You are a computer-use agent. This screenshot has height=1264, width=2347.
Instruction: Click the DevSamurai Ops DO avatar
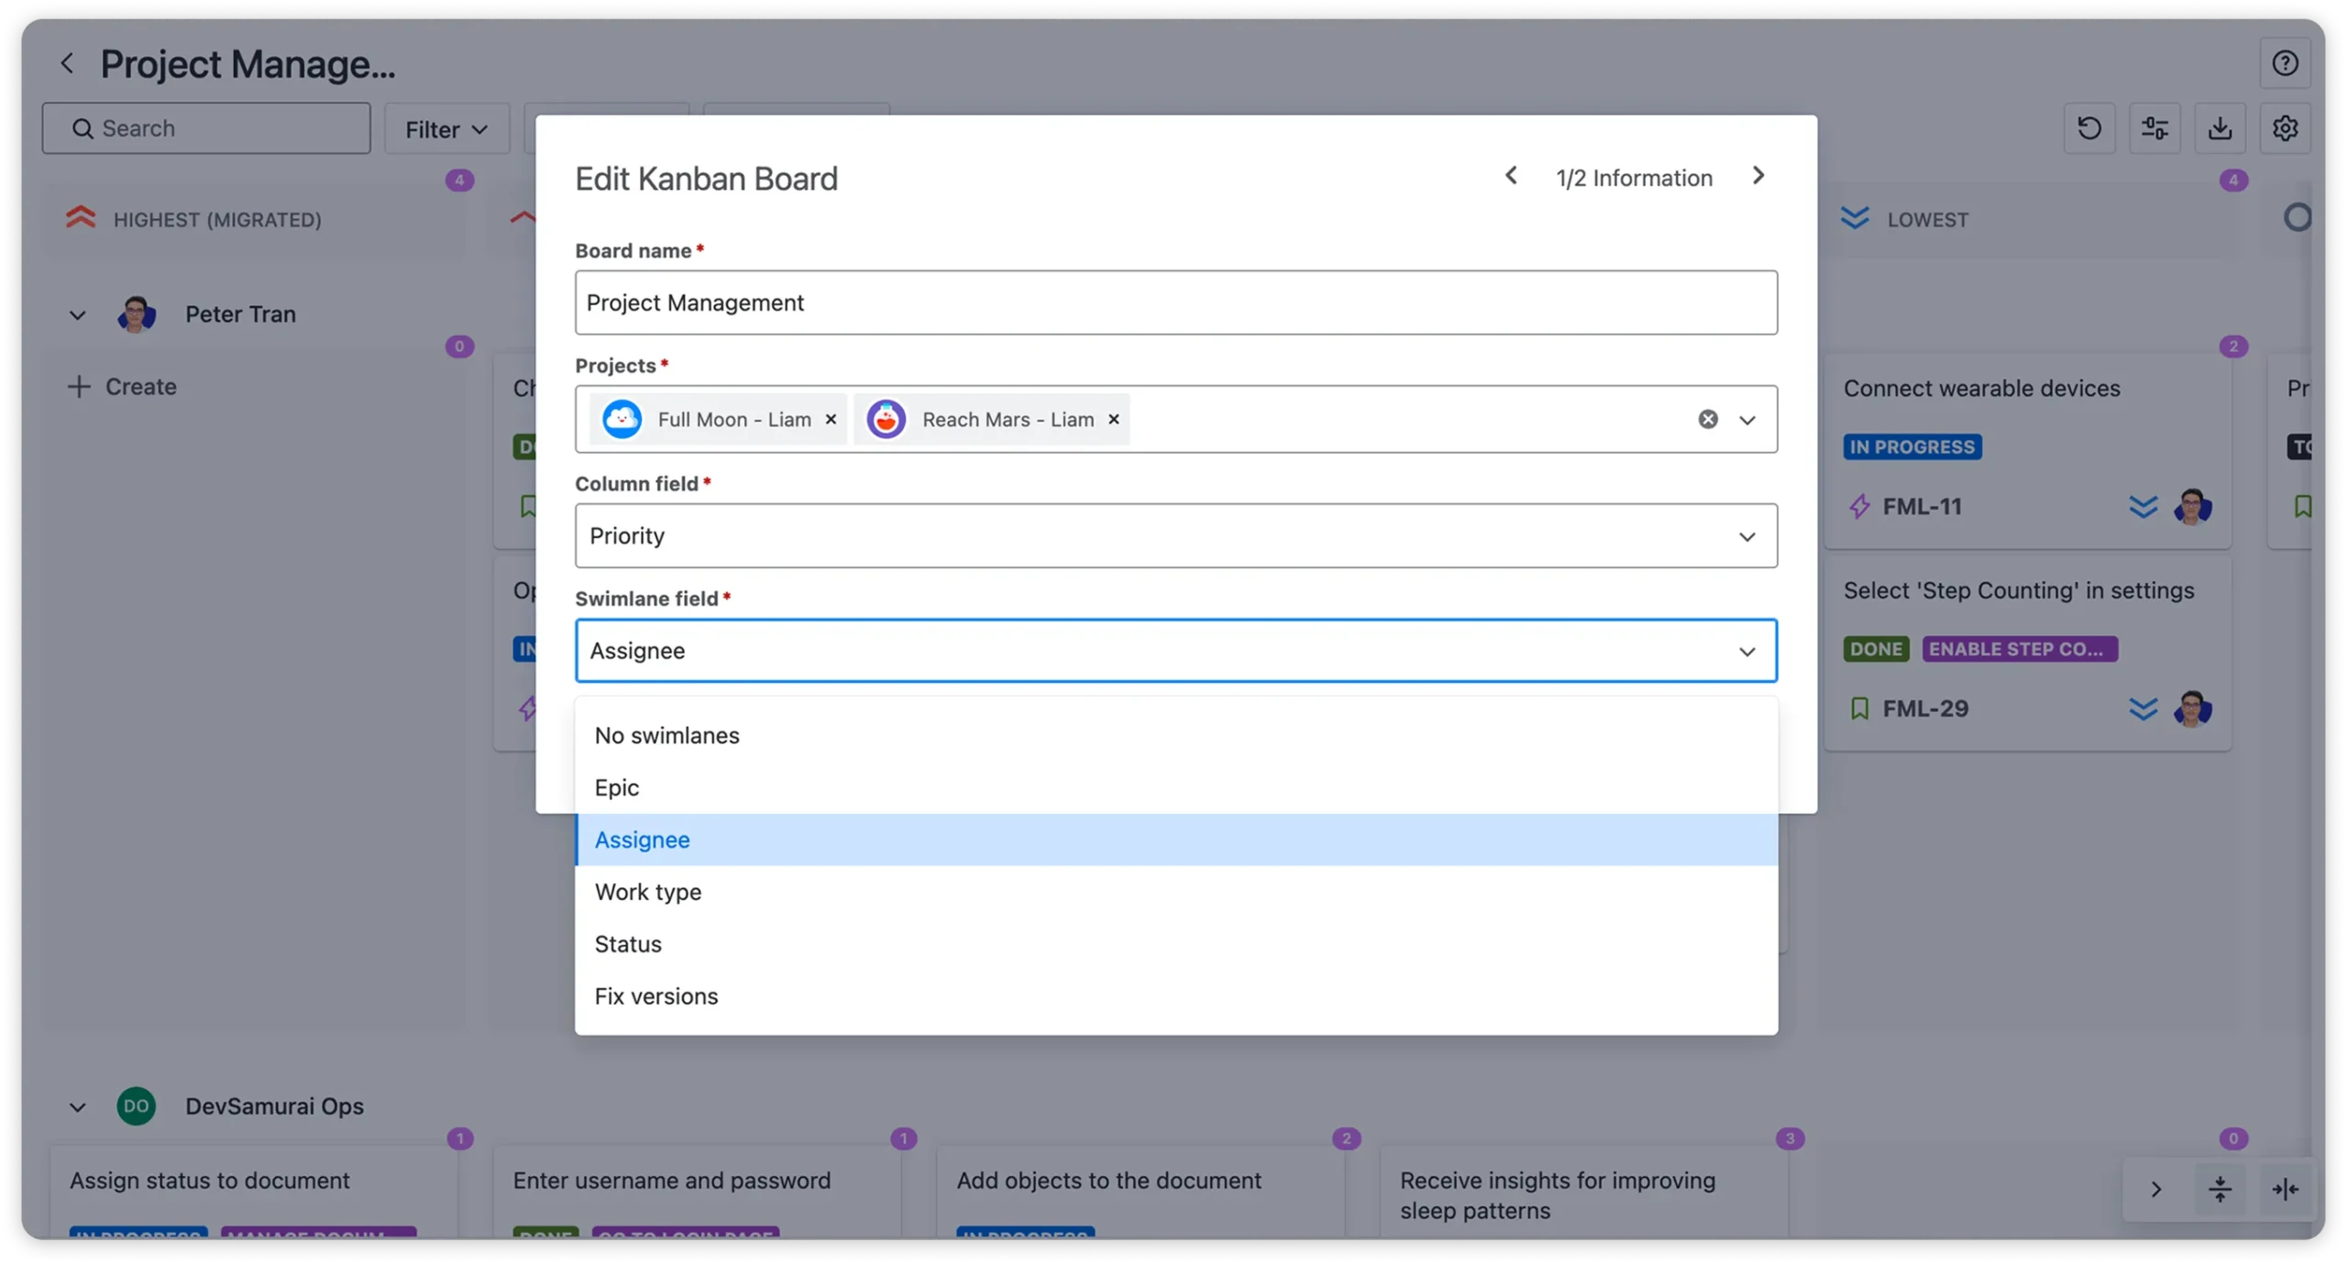click(137, 1106)
